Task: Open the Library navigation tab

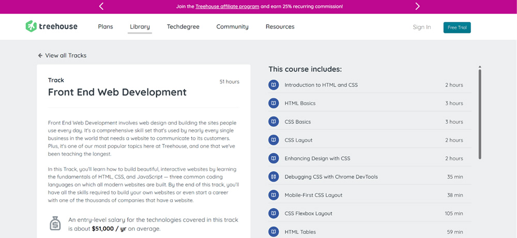Action: [140, 27]
